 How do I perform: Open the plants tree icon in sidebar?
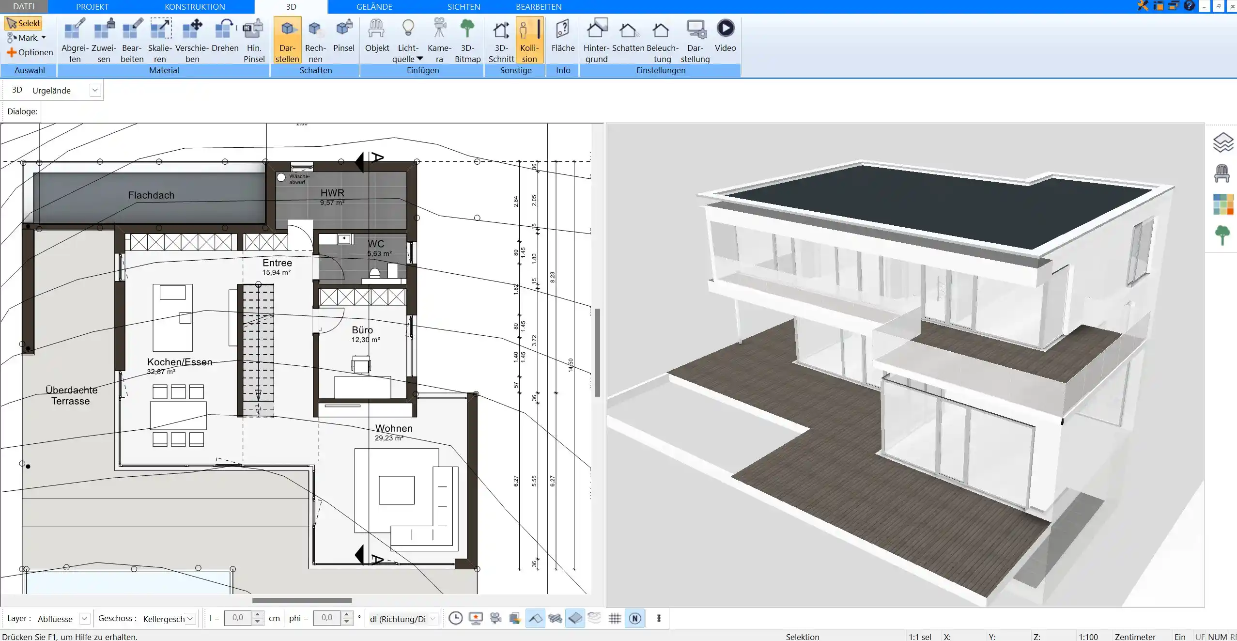pyautogui.click(x=1222, y=235)
